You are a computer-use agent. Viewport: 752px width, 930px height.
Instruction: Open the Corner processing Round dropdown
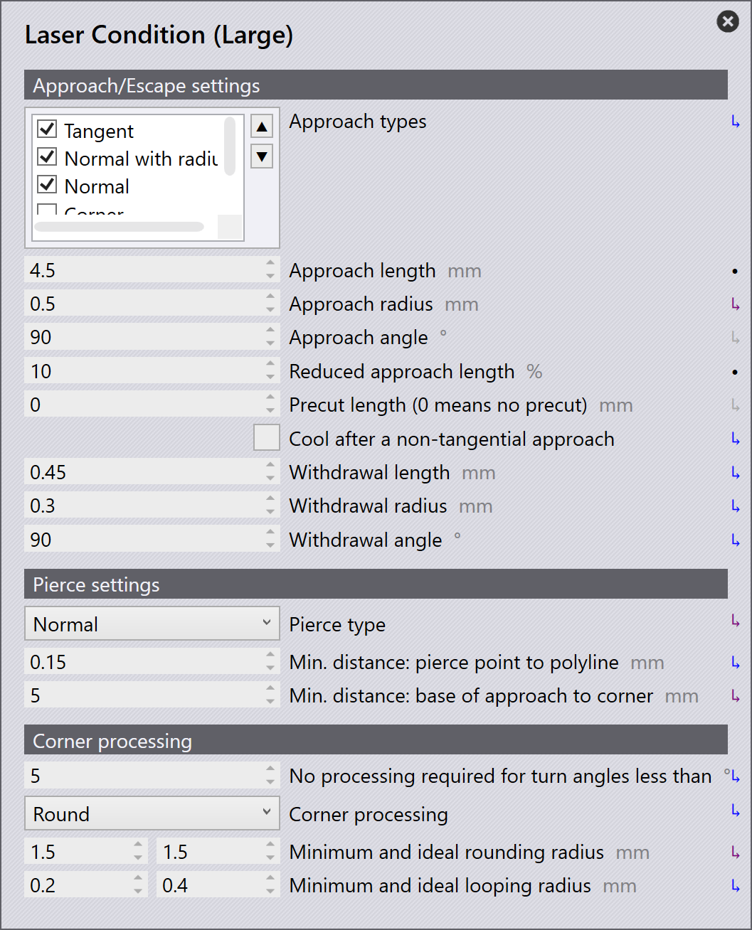point(152,813)
